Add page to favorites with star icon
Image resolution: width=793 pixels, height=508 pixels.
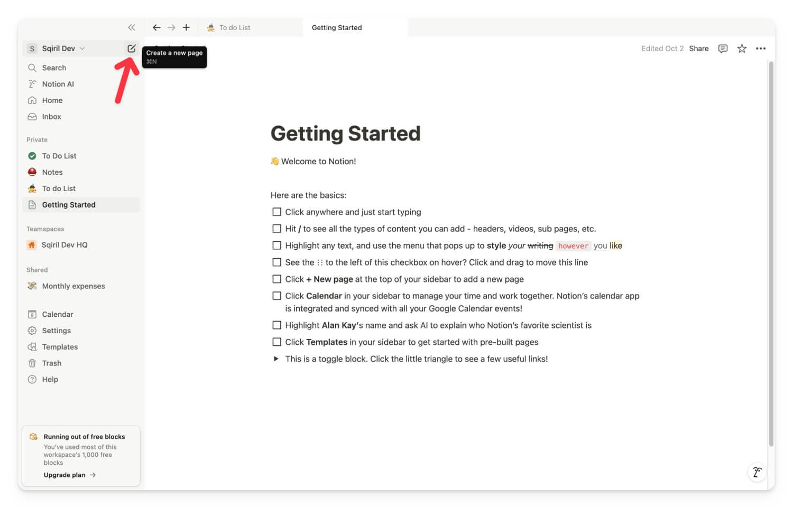(x=742, y=49)
